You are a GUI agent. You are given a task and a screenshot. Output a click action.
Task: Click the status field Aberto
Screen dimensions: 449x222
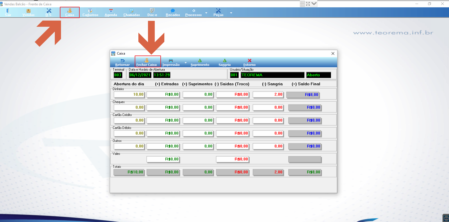[x=319, y=75]
